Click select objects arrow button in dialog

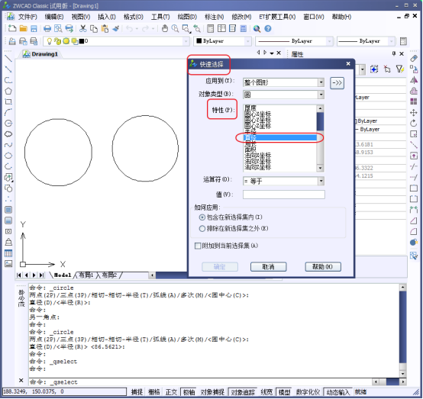(337, 82)
